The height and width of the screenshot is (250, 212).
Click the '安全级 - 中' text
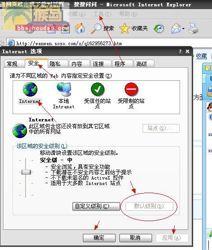tap(56, 160)
